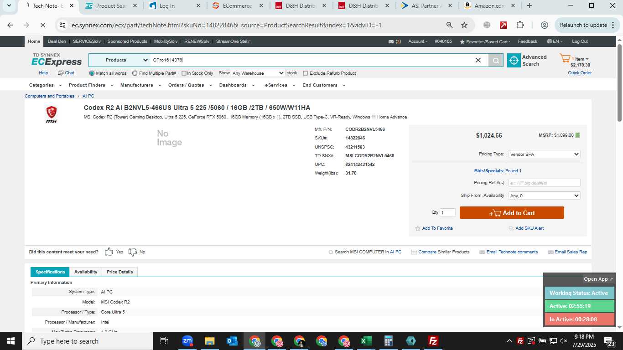Expand Manufacturers menu
Image resolution: width=623 pixels, height=350 pixels.
pyautogui.click(x=140, y=85)
